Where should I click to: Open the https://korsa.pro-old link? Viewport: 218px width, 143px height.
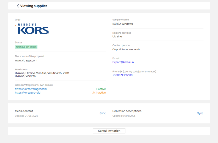pyautogui.click(x=27, y=93)
